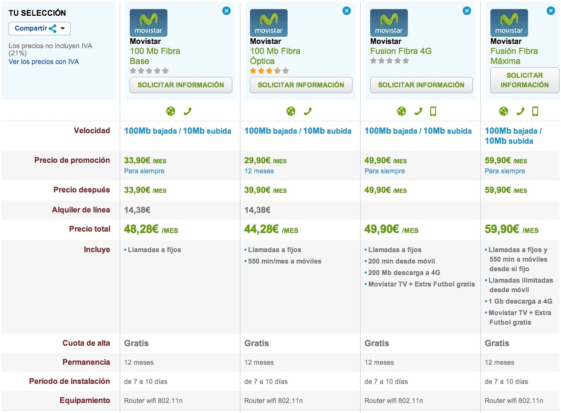Image resolution: width=561 pixels, height=413 pixels.
Task: Click the 'Precio de promoción' row label
Action: (72, 160)
